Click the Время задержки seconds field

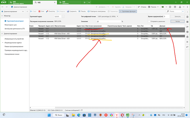point(166,16)
